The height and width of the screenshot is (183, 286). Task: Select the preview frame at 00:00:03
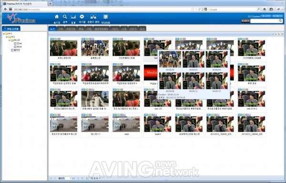pos(194,59)
